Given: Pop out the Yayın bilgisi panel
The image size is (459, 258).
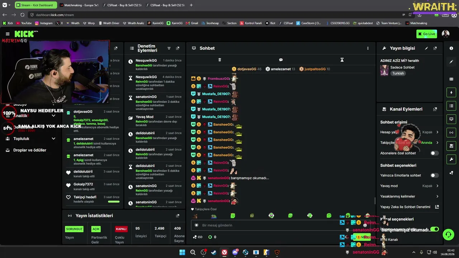Looking at the screenshot, I should [435, 48].
